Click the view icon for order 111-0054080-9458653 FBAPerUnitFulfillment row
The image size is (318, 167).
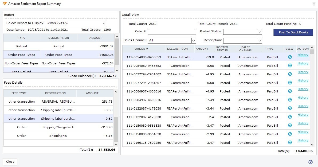290,57
